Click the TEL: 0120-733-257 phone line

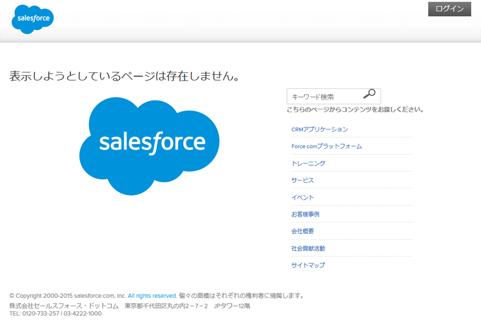pos(55,314)
